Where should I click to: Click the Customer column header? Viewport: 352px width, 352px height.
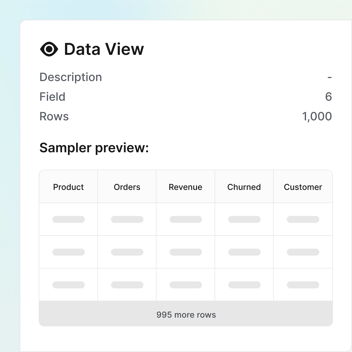303,187
